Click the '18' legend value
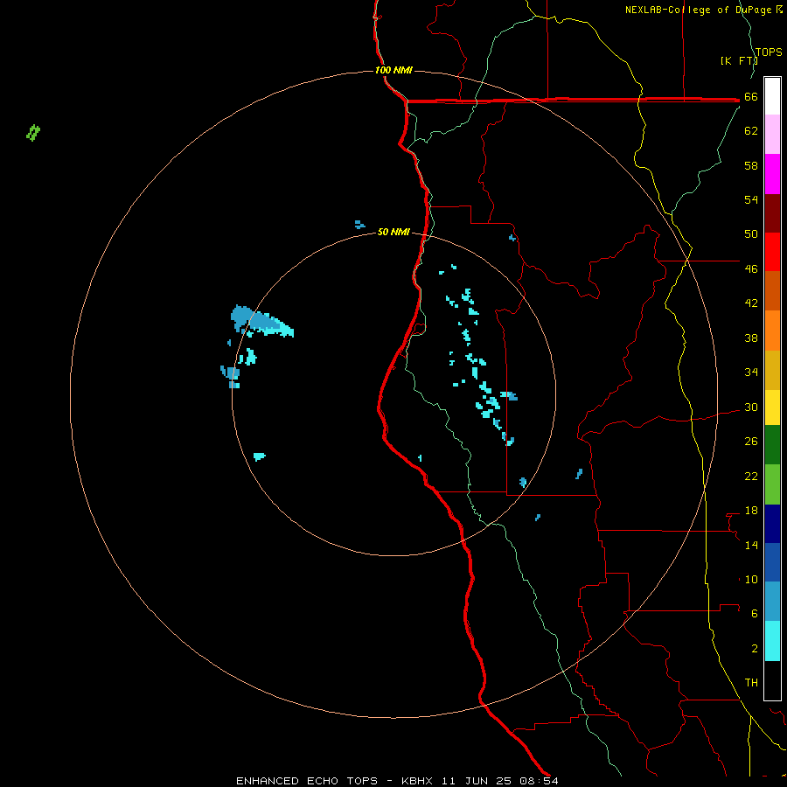Screen dimensions: 787x787 pos(751,511)
